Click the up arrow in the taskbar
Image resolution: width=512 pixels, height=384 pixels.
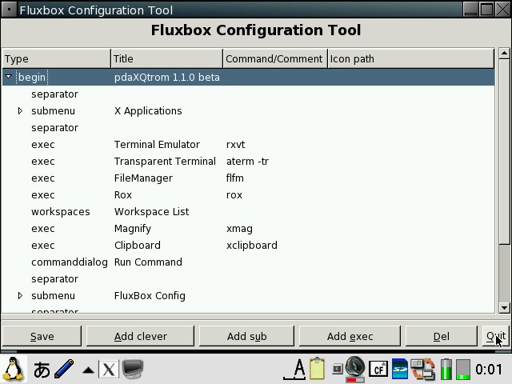(x=88, y=370)
